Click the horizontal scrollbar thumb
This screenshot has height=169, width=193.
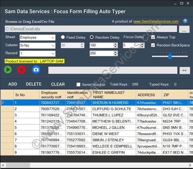click(x=18, y=165)
